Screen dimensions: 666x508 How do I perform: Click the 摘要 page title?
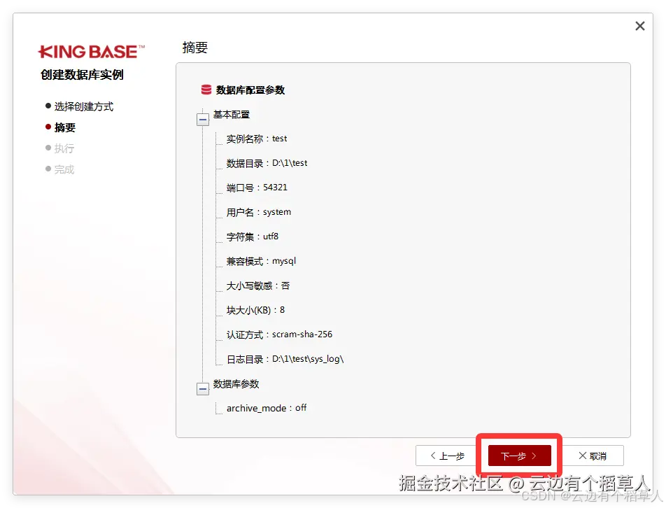pos(195,48)
